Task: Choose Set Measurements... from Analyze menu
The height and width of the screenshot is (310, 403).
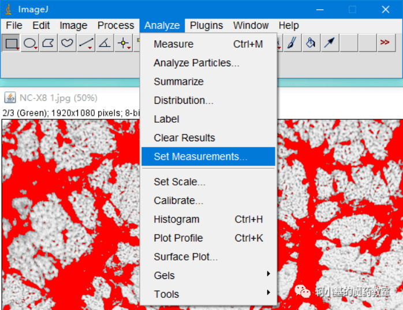Action: pyautogui.click(x=200, y=157)
